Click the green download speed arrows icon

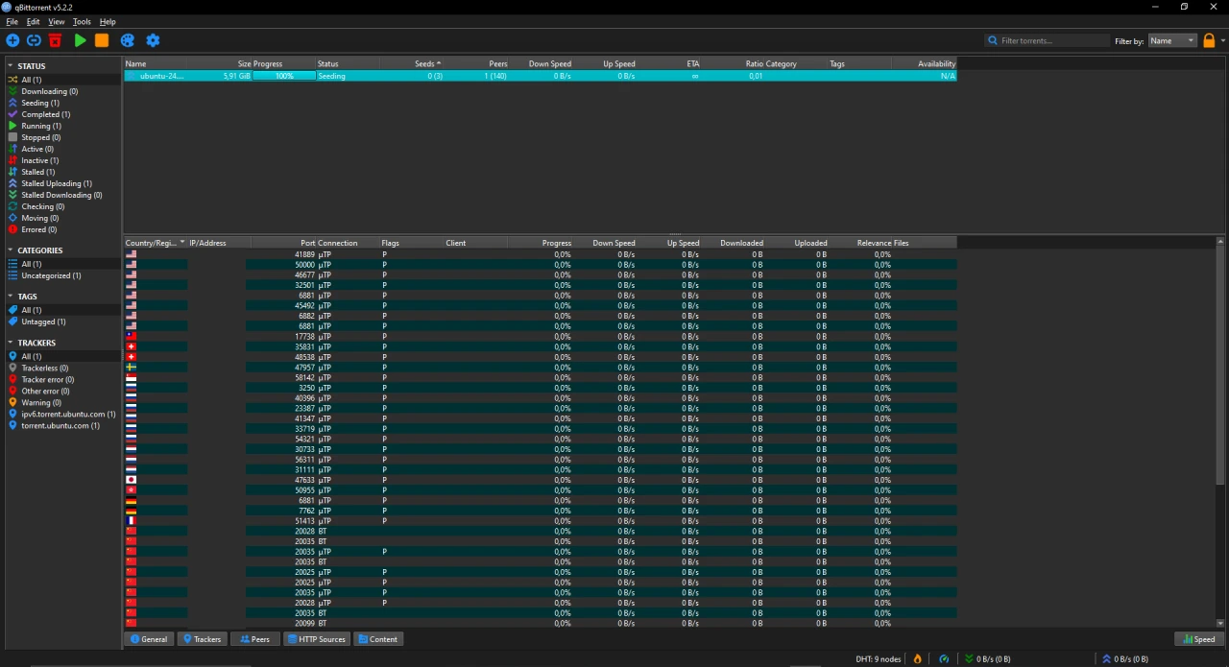(x=969, y=659)
